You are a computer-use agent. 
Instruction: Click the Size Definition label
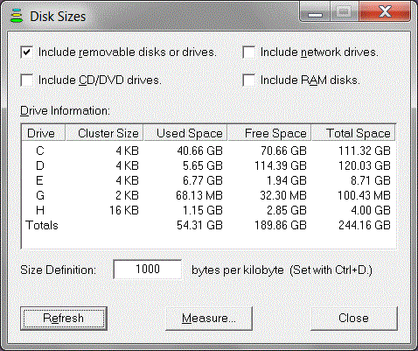[x=58, y=270]
